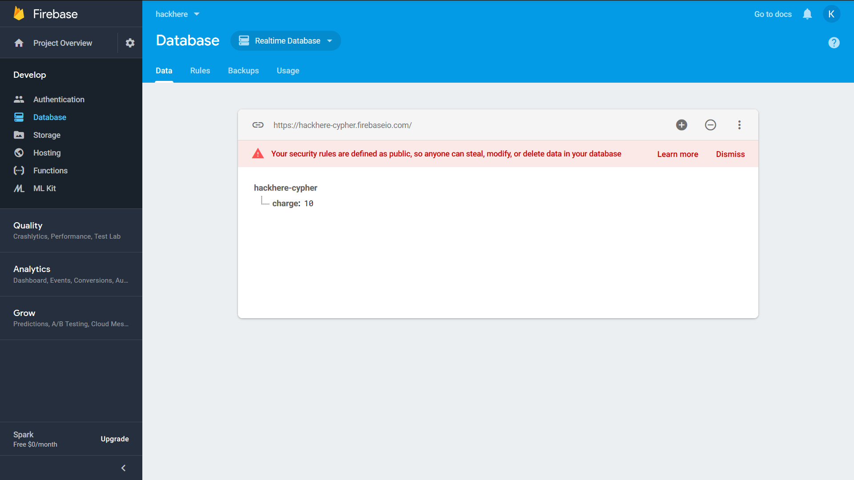Open the database three-dot overflow menu
The image size is (854, 480).
(739, 125)
